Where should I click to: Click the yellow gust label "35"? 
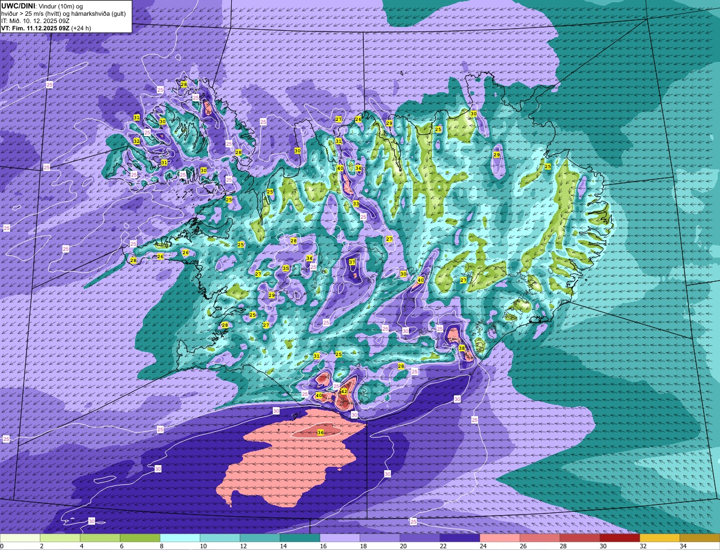(286, 268)
